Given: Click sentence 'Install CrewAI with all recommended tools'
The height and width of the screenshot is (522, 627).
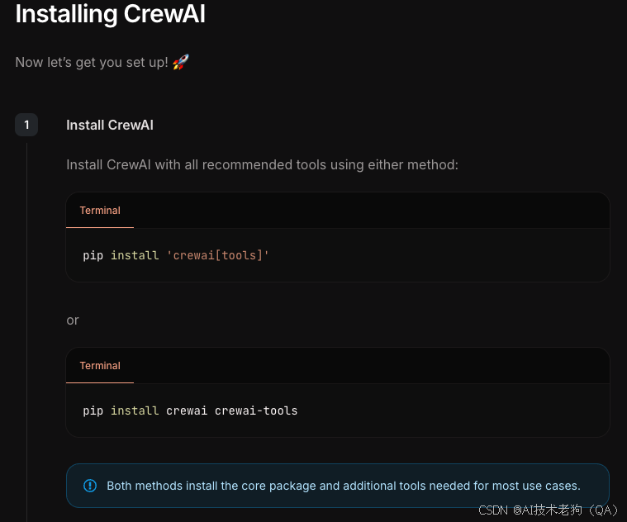Looking at the screenshot, I should 263,164.
